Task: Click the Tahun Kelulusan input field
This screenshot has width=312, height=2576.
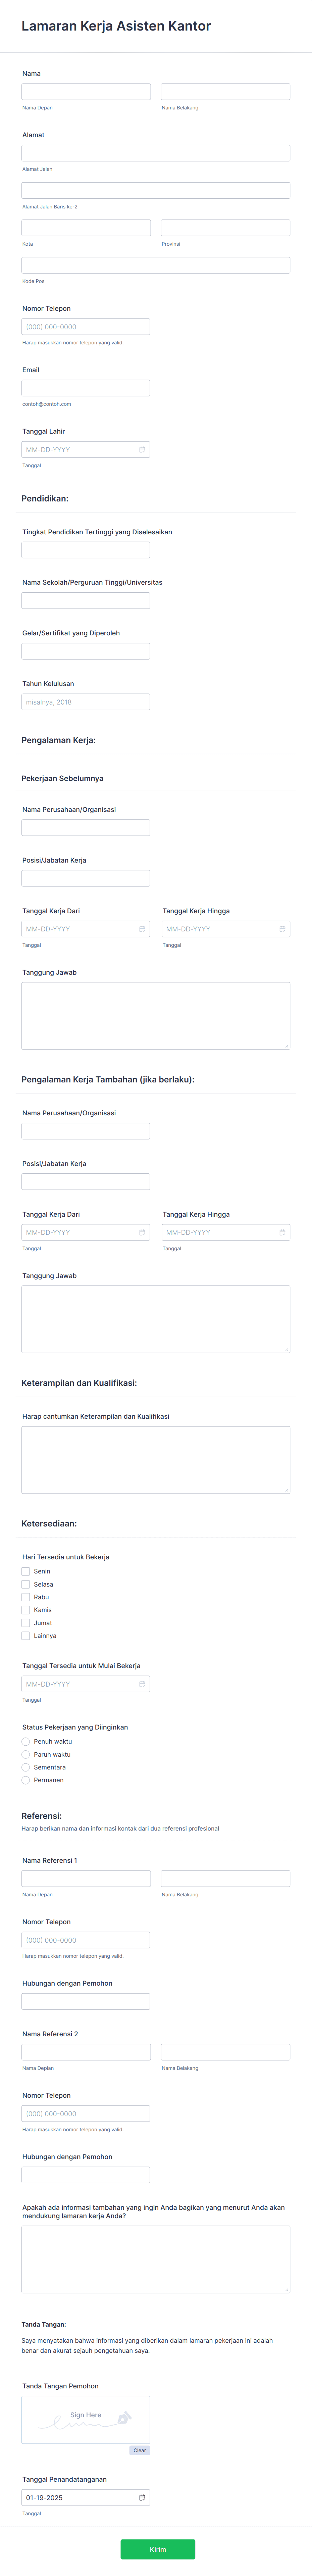Action: [x=86, y=702]
